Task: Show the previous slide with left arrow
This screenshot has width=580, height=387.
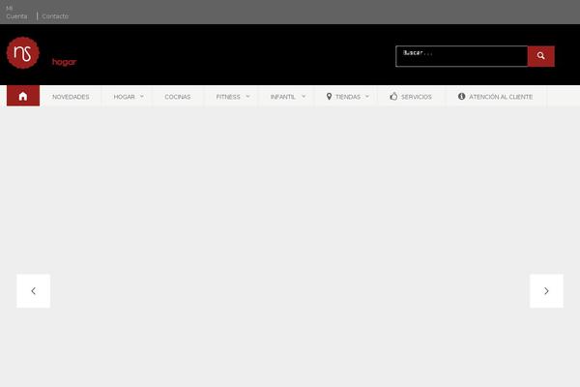Action: [x=33, y=290]
